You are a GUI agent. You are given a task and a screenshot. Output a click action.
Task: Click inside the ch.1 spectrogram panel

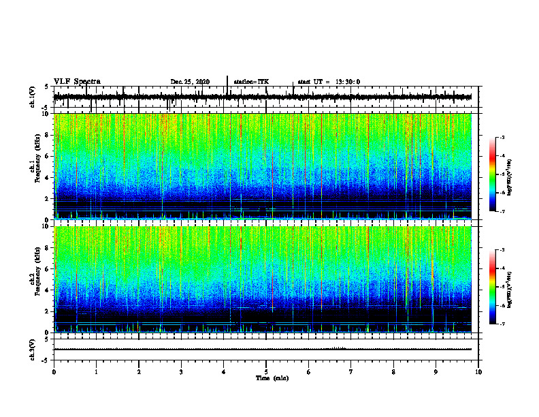pos(262,166)
